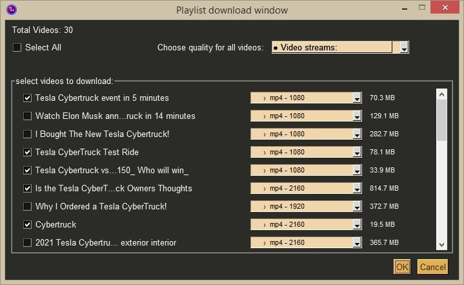Enable the Select All checkbox
The width and height of the screenshot is (464, 285).
tap(17, 48)
